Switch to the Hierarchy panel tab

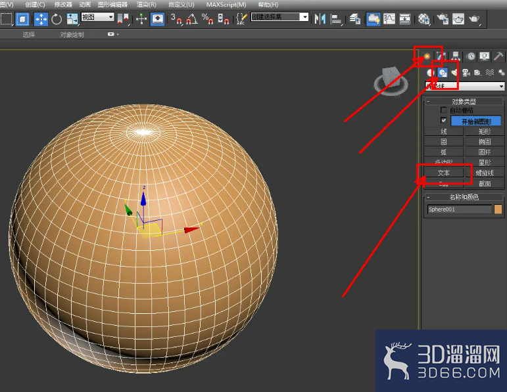pyautogui.click(x=456, y=56)
